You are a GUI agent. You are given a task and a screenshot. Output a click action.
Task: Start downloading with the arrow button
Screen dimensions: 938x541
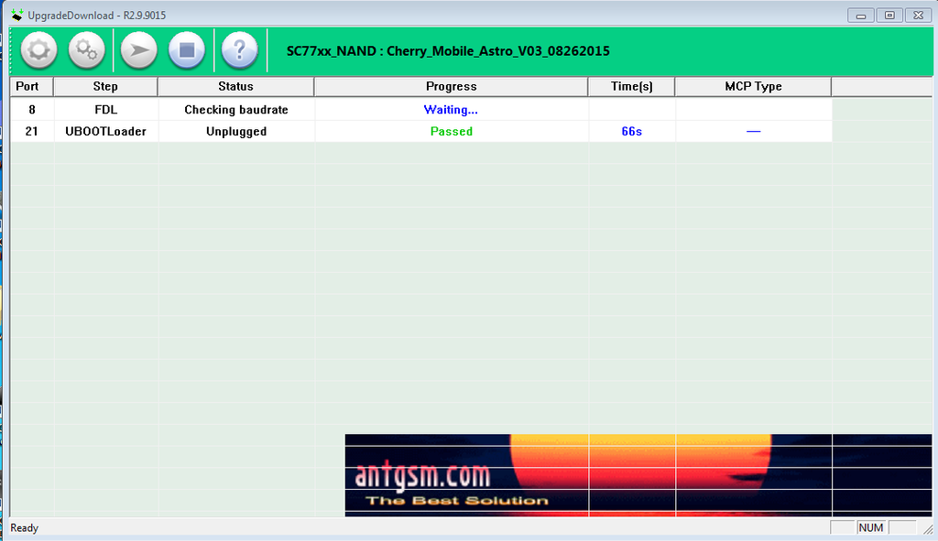tap(138, 50)
